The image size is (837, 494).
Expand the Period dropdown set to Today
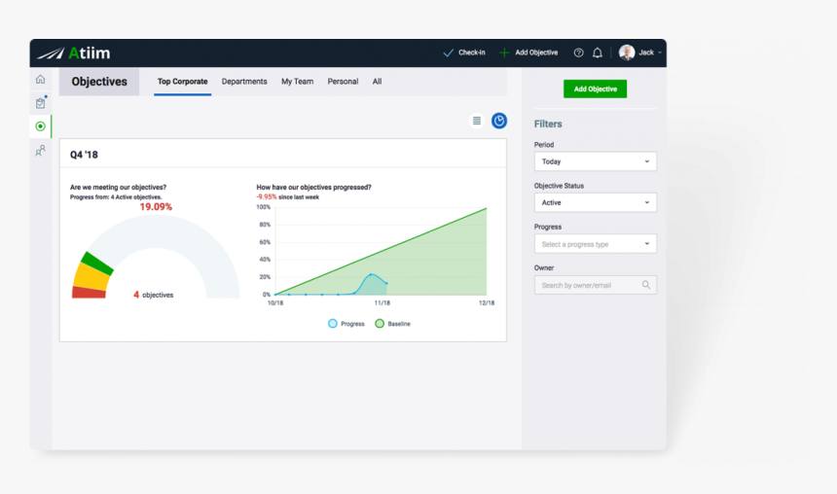(x=595, y=161)
